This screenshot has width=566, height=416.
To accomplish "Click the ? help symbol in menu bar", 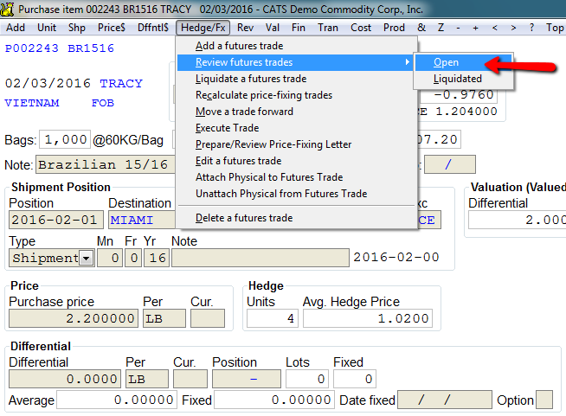I will pyautogui.click(x=531, y=28).
